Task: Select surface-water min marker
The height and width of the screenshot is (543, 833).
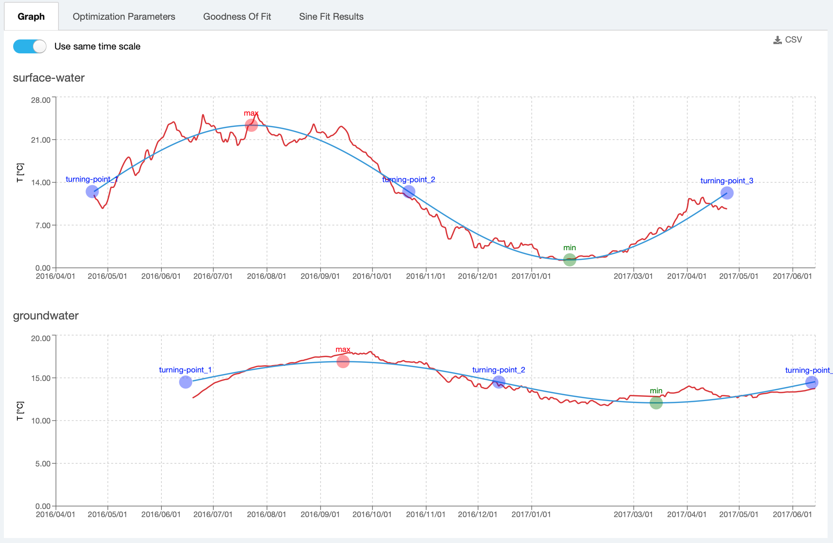Action: pos(569,260)
